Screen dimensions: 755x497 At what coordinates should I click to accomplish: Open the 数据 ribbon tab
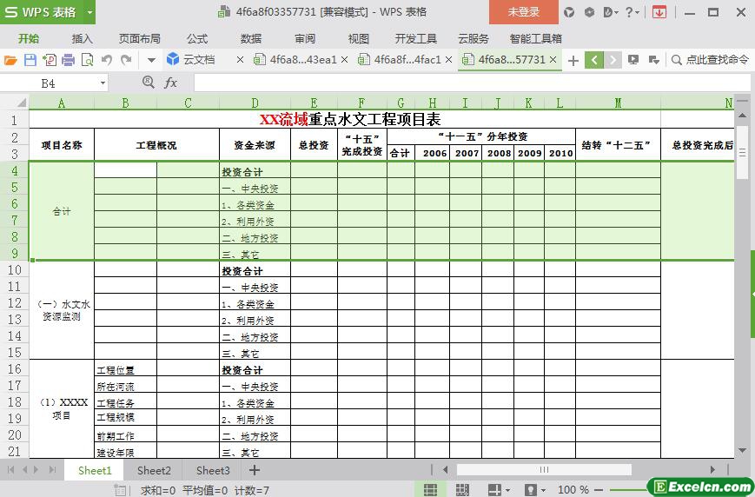click(x=251, y=38)
